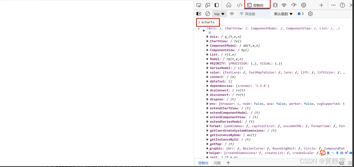Expand the PRIORITY object
The image size is (354, 167).
tap(207, 63)
